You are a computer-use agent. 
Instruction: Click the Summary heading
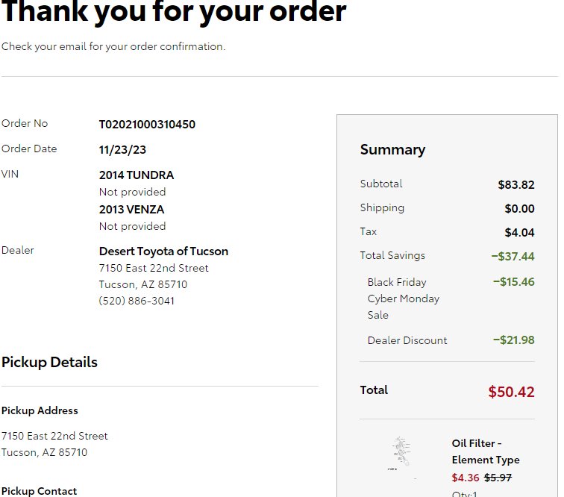392,150
